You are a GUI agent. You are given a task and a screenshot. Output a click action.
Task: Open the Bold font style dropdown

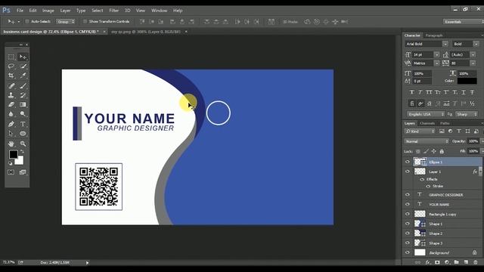pos(476,44)
